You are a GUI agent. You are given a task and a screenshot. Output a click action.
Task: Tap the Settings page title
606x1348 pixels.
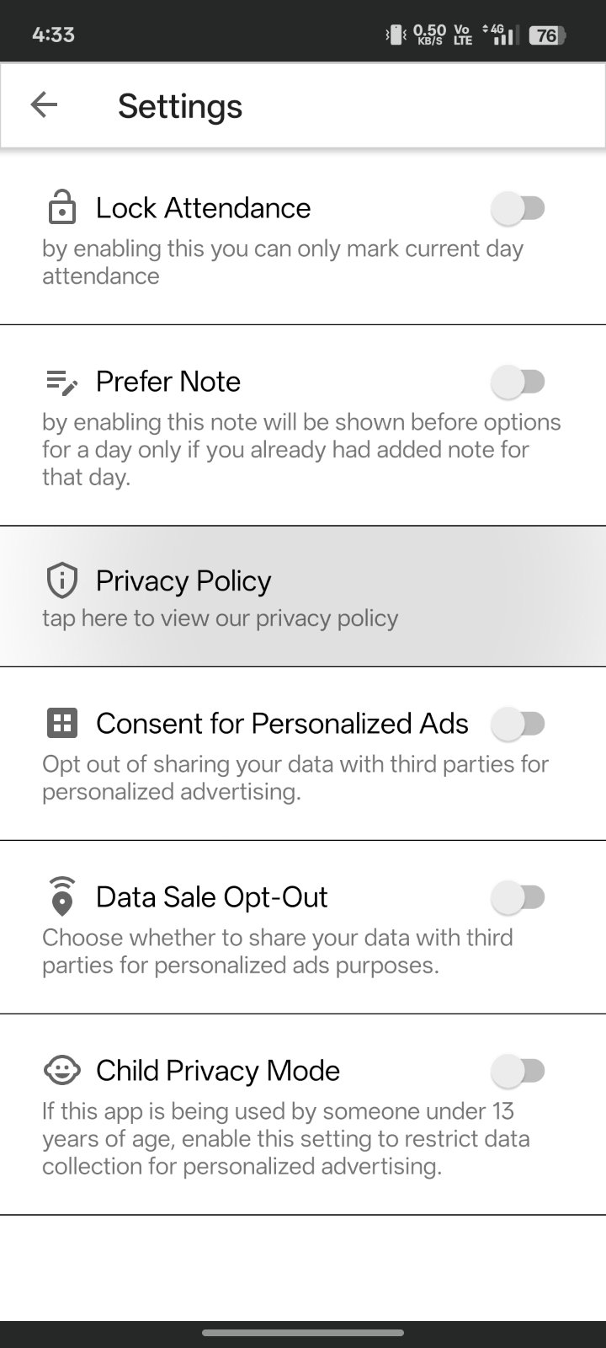[180, 106]
